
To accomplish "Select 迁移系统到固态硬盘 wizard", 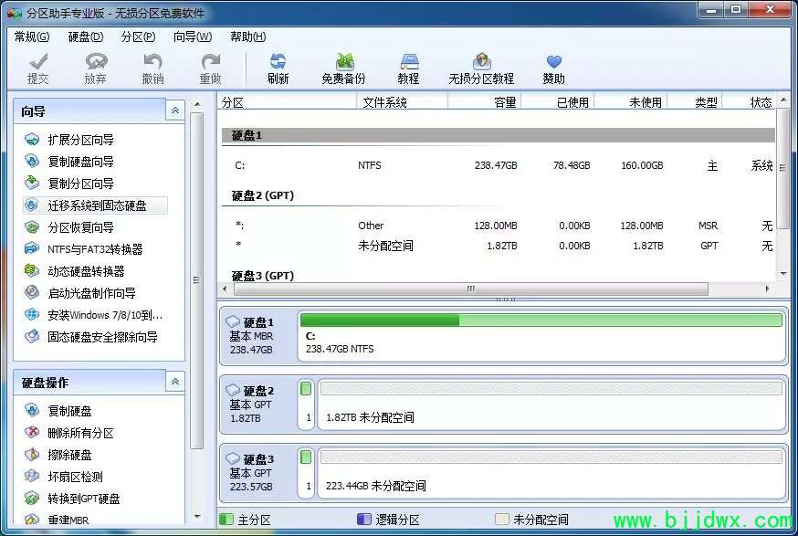I will 95,205.
